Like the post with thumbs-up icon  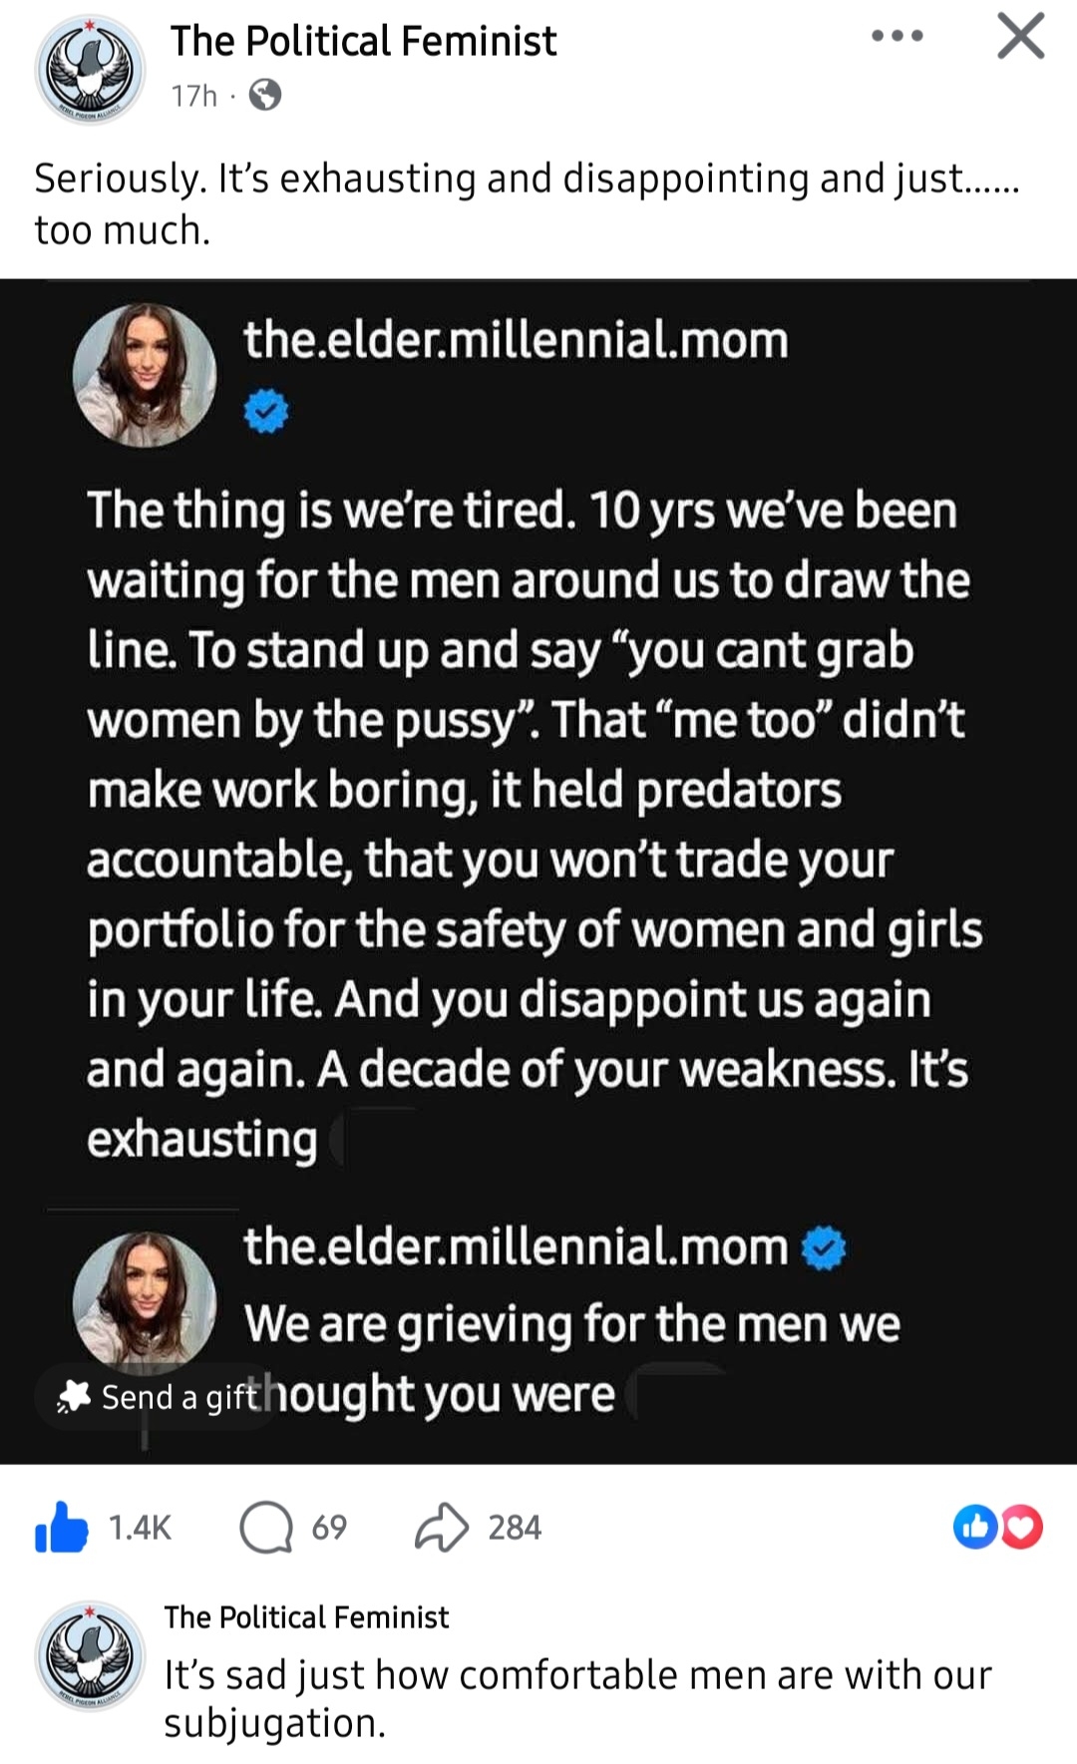[x=61, y=1528]
